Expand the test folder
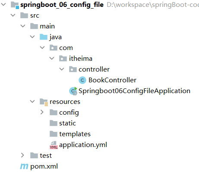This screenshot has width=199, height=172. [x=22, y=155]
